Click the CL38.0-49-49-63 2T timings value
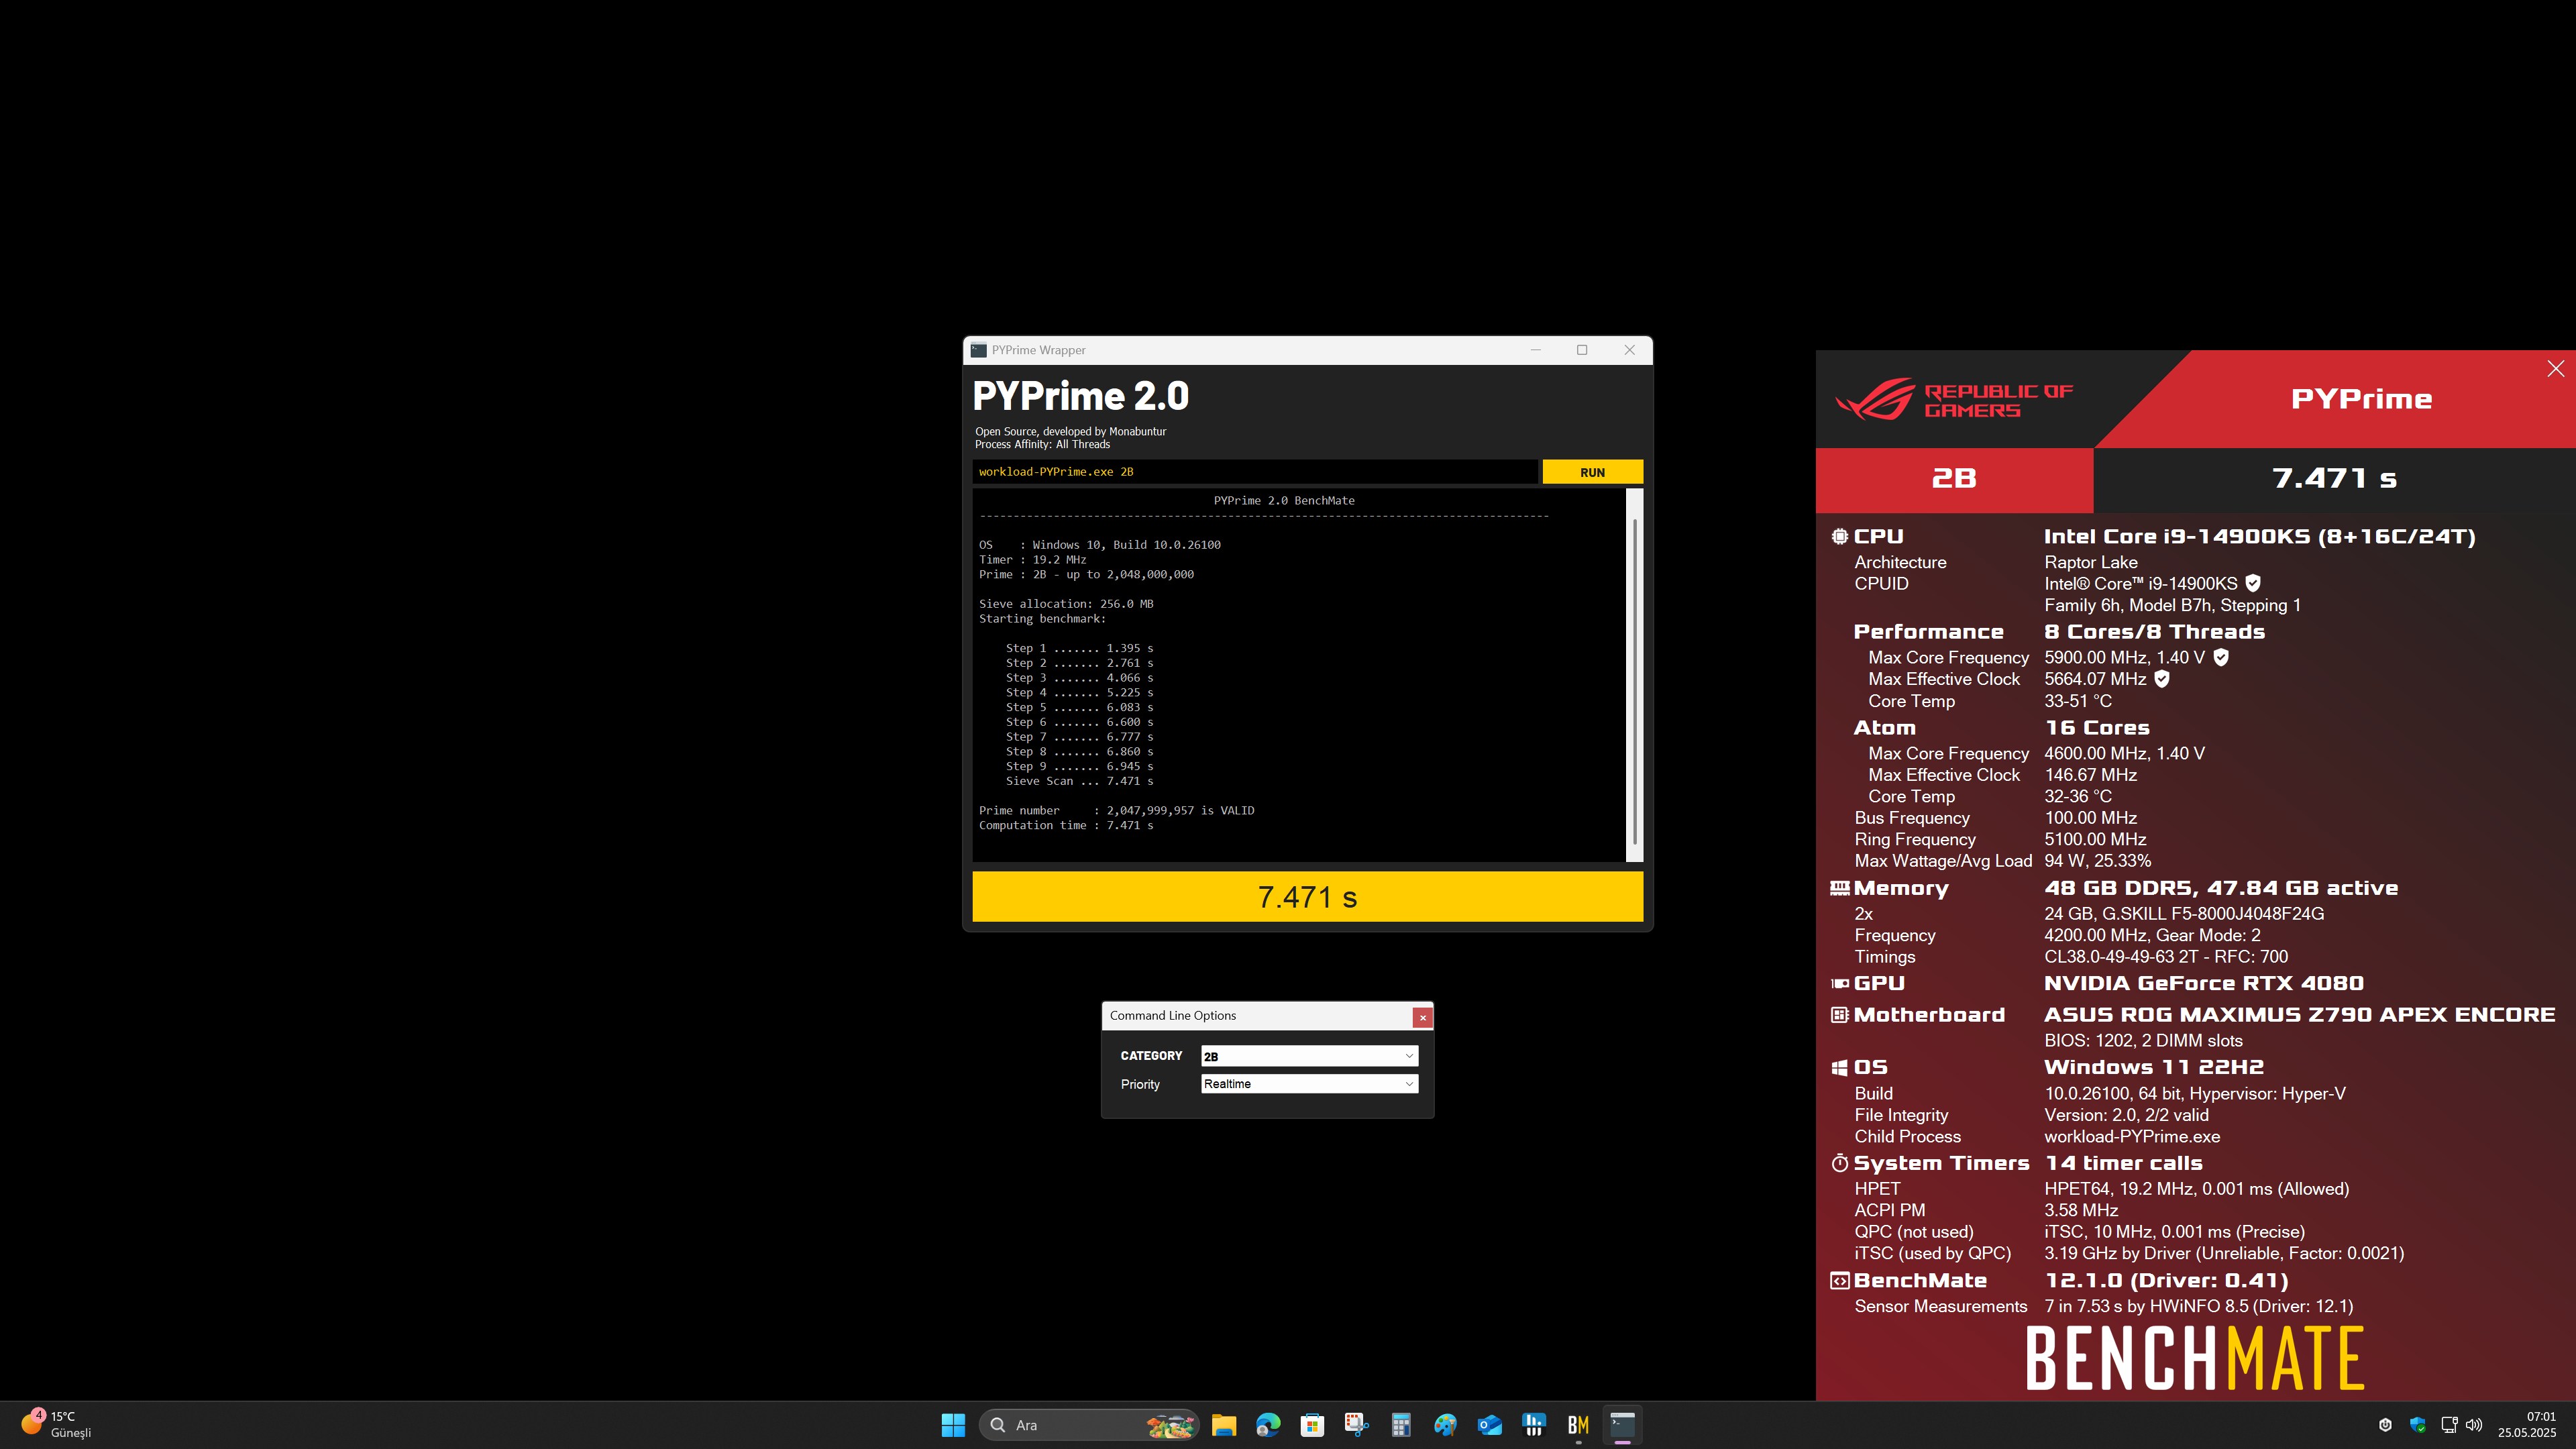 (2166, 957)
